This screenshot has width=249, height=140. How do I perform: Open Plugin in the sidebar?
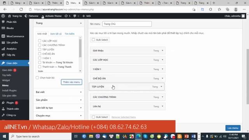tap(10, 103)
